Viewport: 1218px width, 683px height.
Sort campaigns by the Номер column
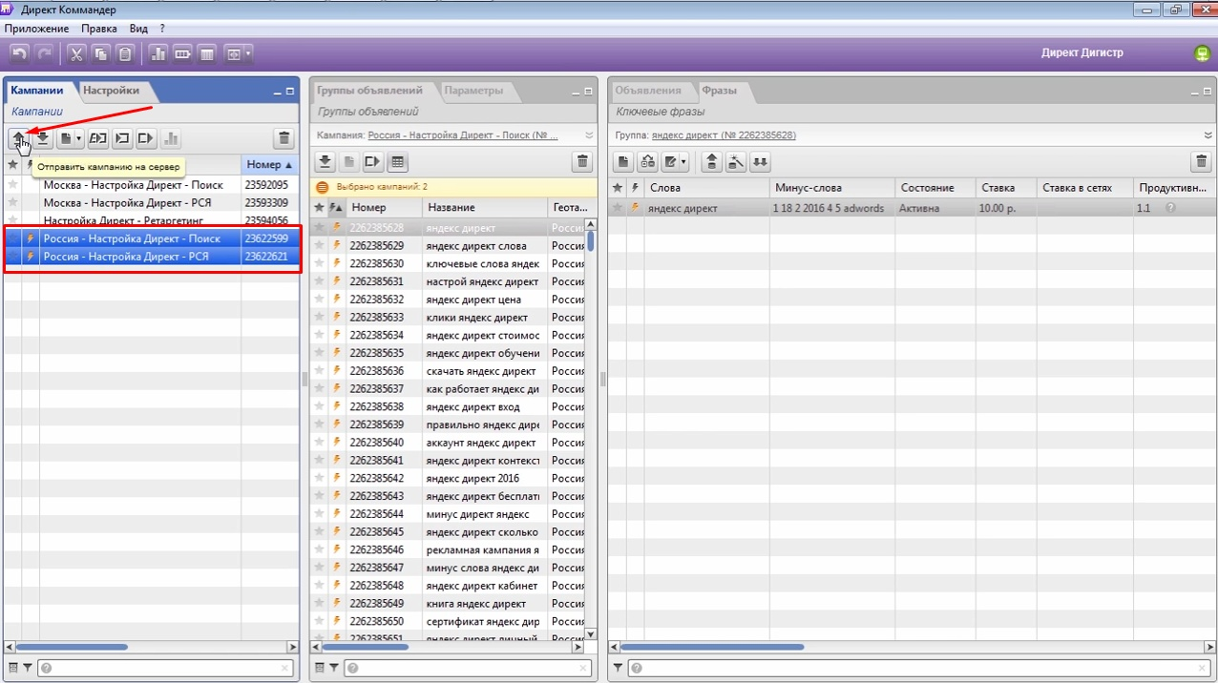[x=270, y=165]
